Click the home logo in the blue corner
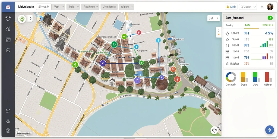The width and height of the screenshot is (278, 139). 8,7
